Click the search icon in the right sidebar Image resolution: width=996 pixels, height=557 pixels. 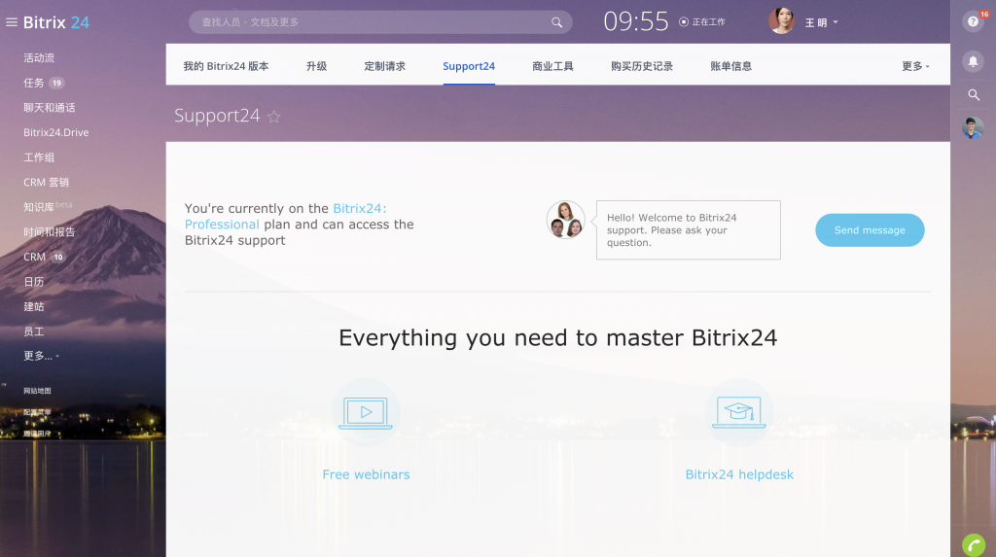pos(973,94)
